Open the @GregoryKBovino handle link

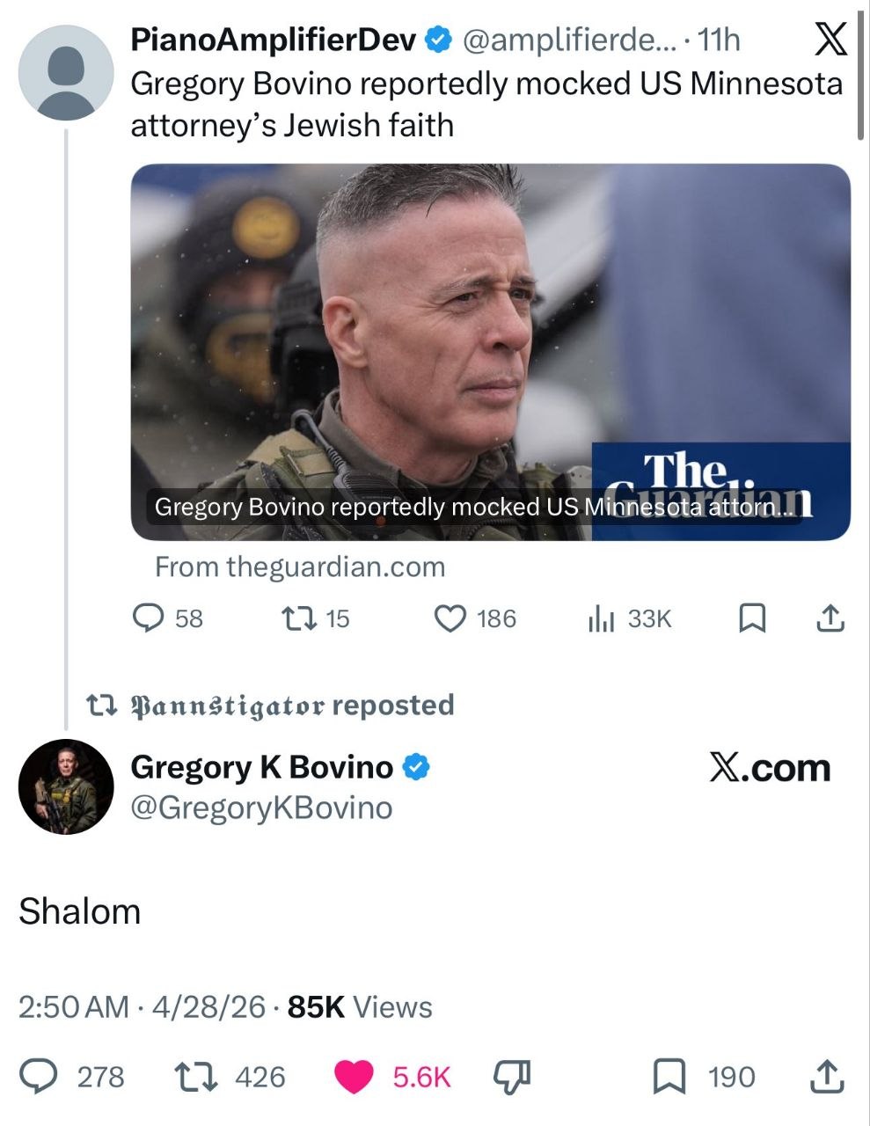[x=261, y=808]
